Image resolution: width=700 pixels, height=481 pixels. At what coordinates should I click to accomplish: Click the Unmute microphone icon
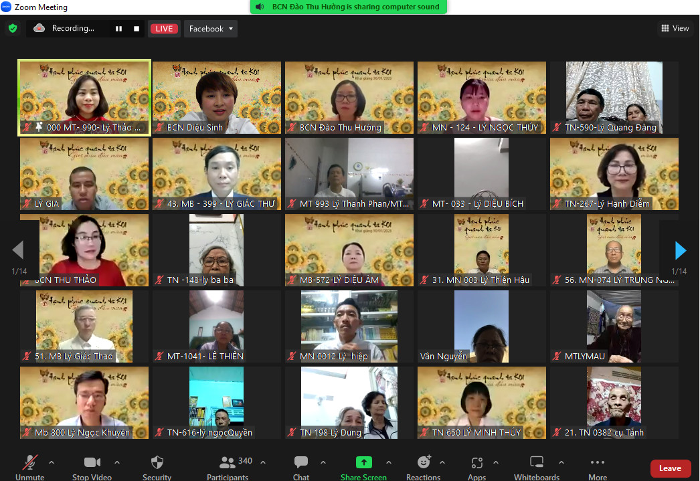tap(29, 463)
